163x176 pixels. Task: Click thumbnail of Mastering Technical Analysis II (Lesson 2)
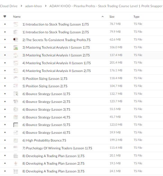point(16,71)
